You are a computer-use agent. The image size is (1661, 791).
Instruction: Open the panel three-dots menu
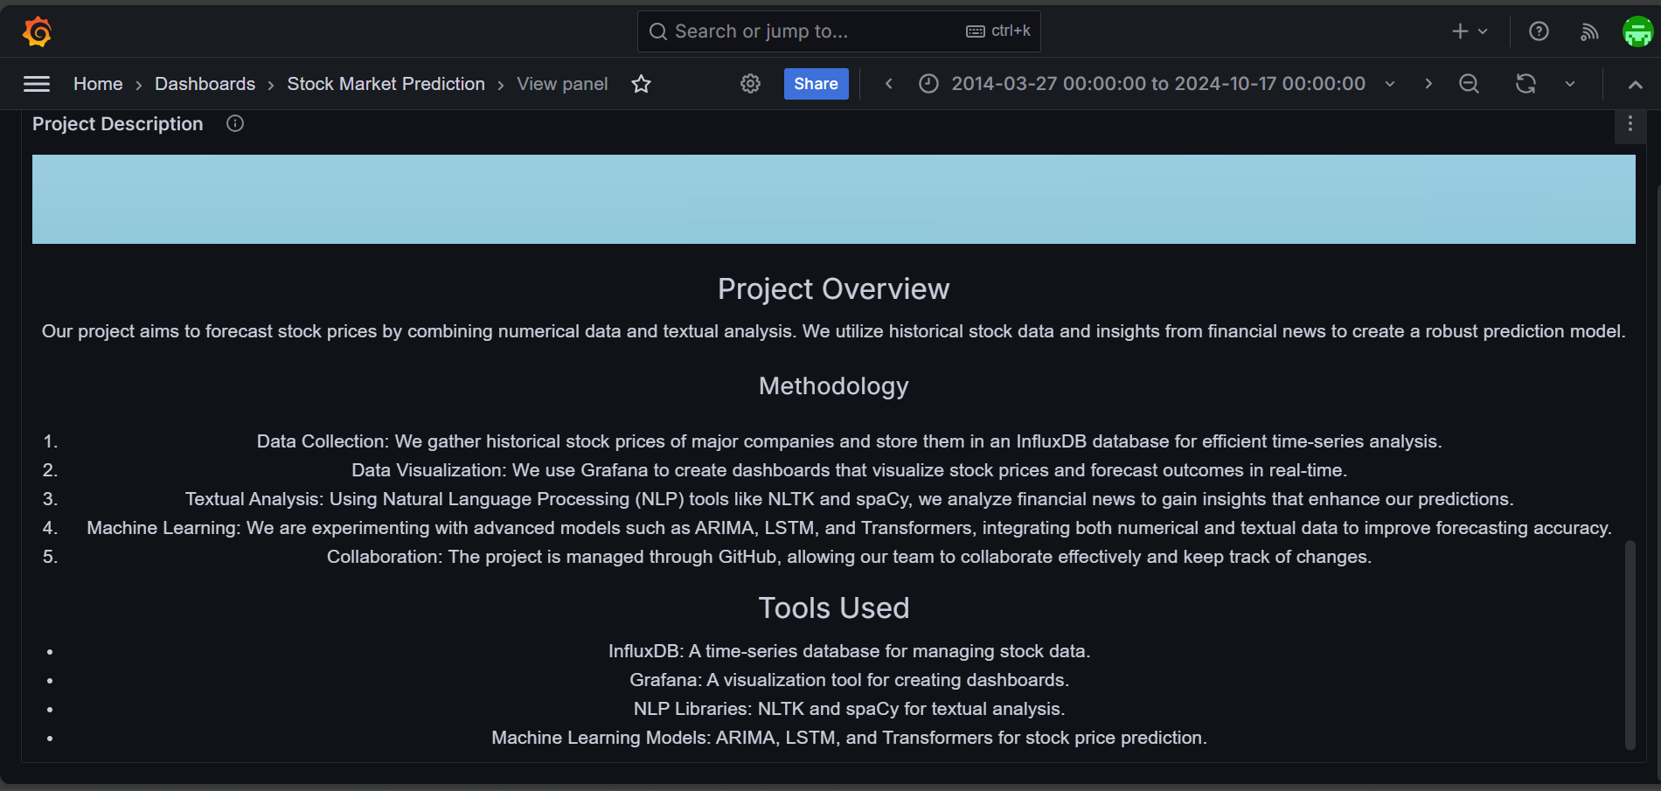click(x=1630, y=124)
